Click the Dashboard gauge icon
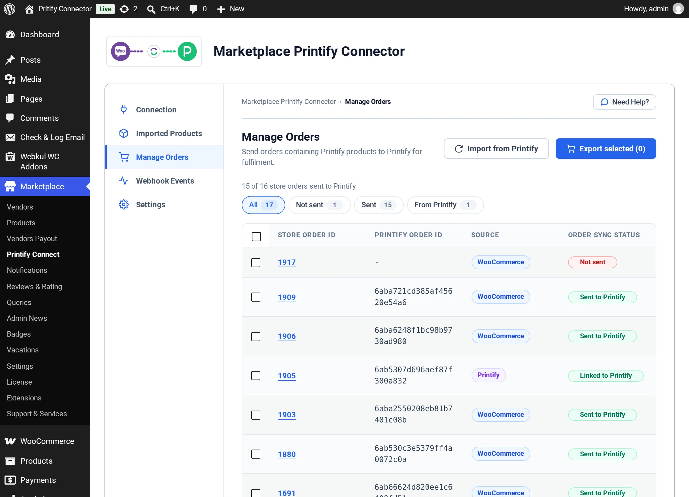The image size is (689, 497). [10, 34]
